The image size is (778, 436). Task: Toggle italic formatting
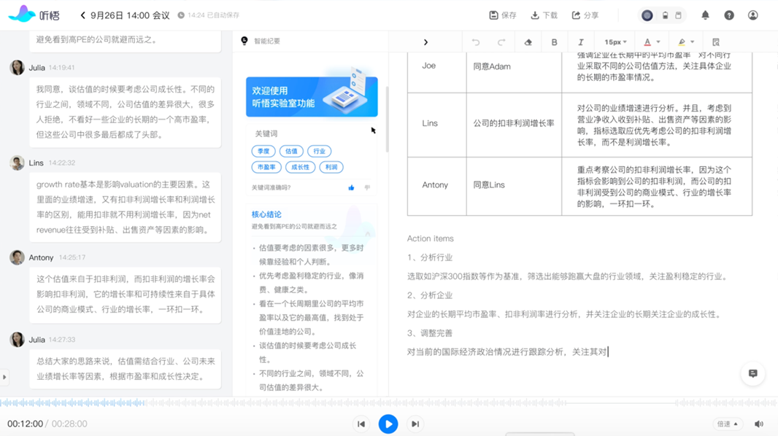[x=580, y=42]
